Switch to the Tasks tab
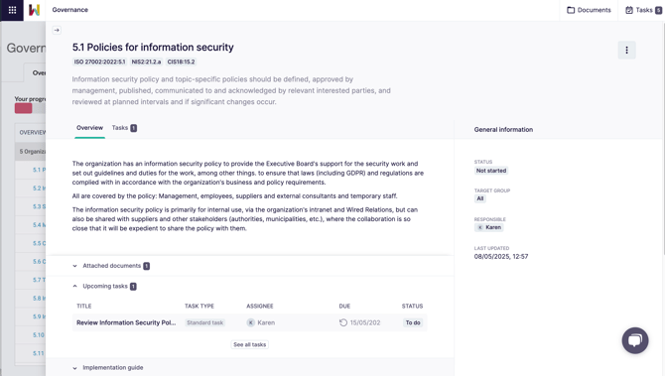Image resolution: width=665 pixels, height=376 pixels. 124,128
